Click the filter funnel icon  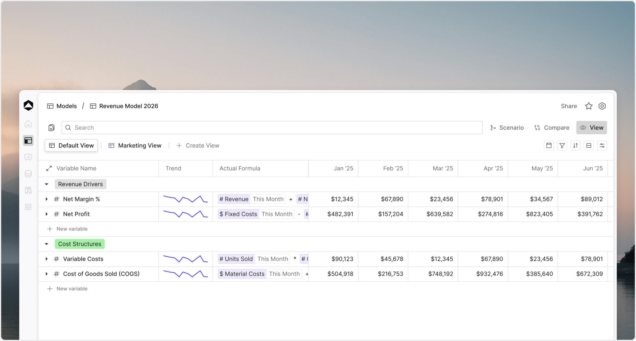(x=562, y=146)
